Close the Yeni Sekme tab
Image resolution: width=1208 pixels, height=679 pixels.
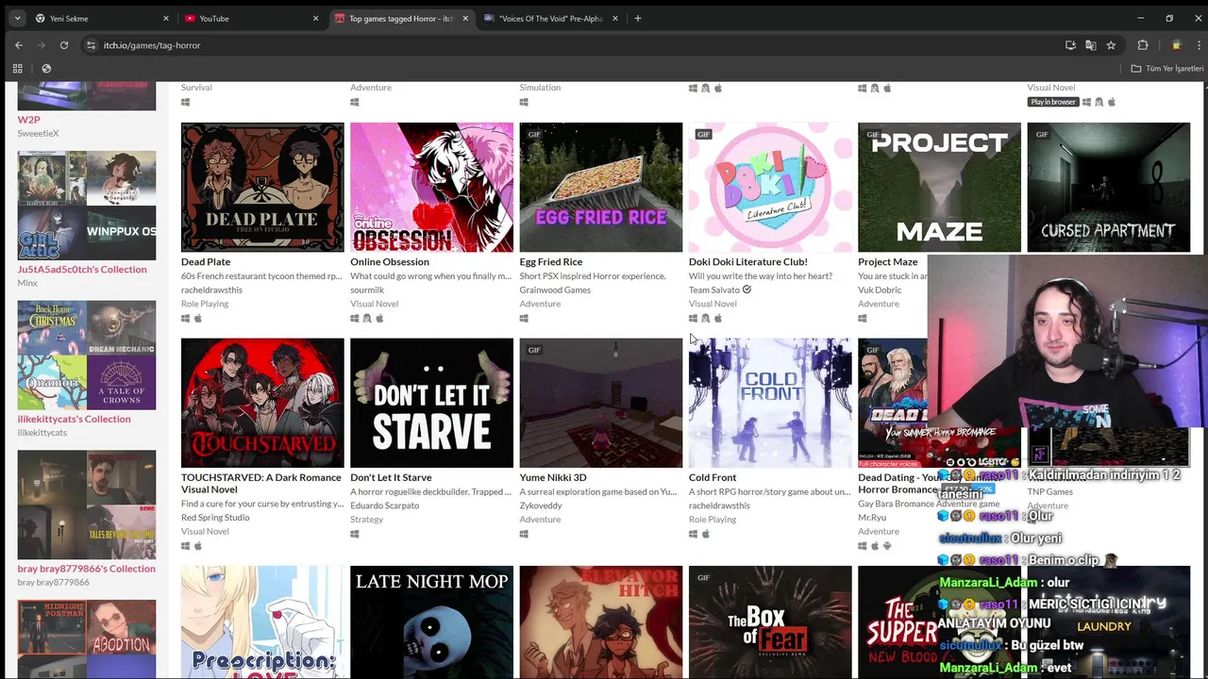166,18
